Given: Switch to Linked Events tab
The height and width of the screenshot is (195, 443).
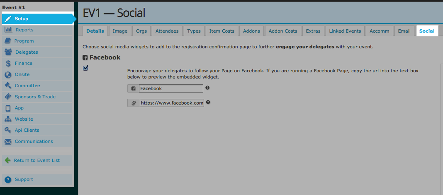Looking at the screenshot, I should click(x=345, y=31).
